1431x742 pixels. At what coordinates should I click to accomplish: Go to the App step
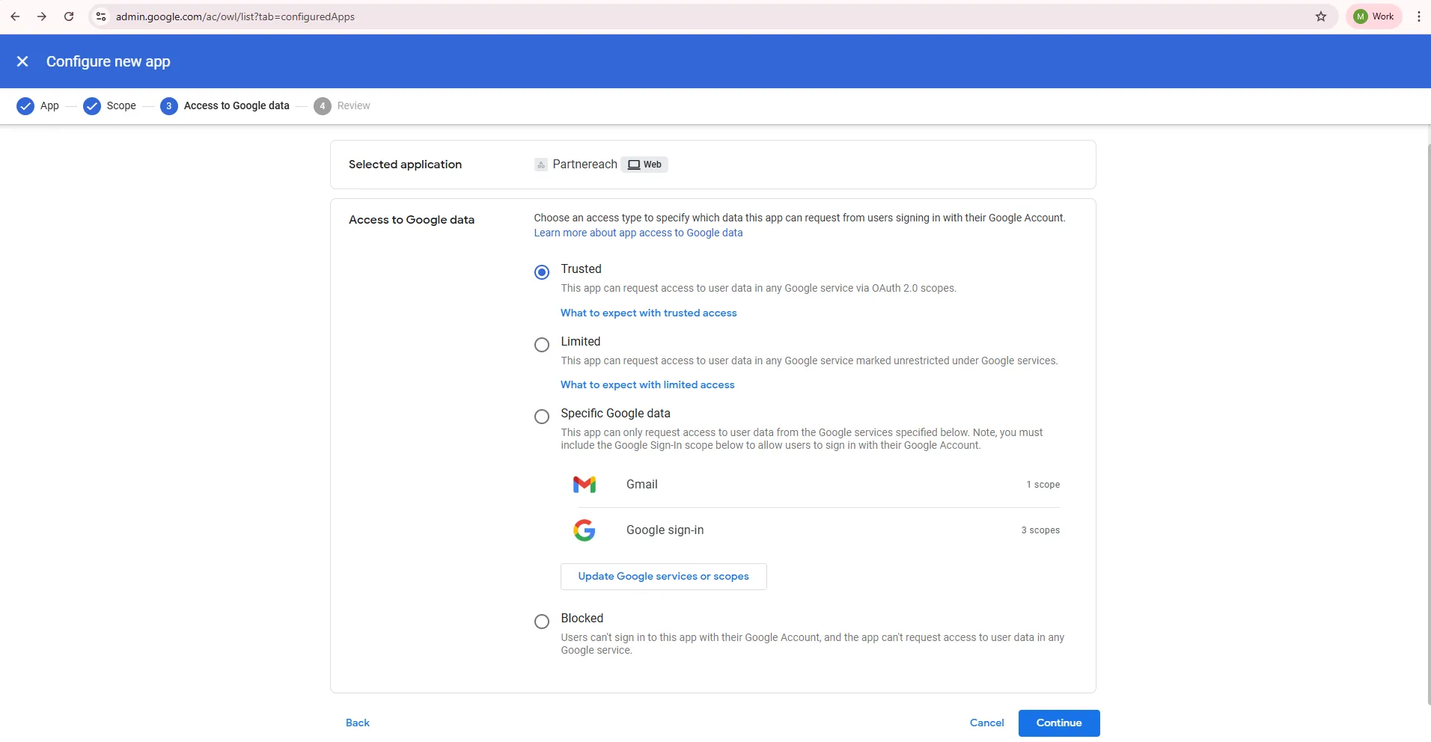[x=37, y=106]
